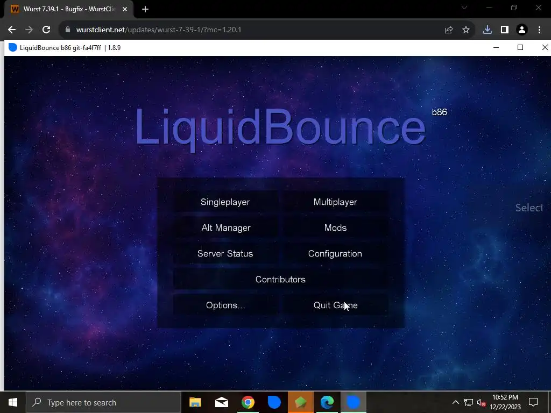This screenshot has height=413, width=551.
Task: Select the active LiquidBounce taskbar icon
Action: coord(353,402)
